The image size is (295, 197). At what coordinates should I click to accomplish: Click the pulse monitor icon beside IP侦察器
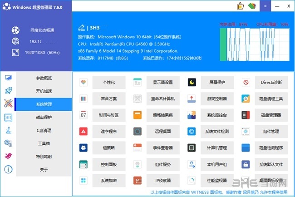[x=138, y=181]
